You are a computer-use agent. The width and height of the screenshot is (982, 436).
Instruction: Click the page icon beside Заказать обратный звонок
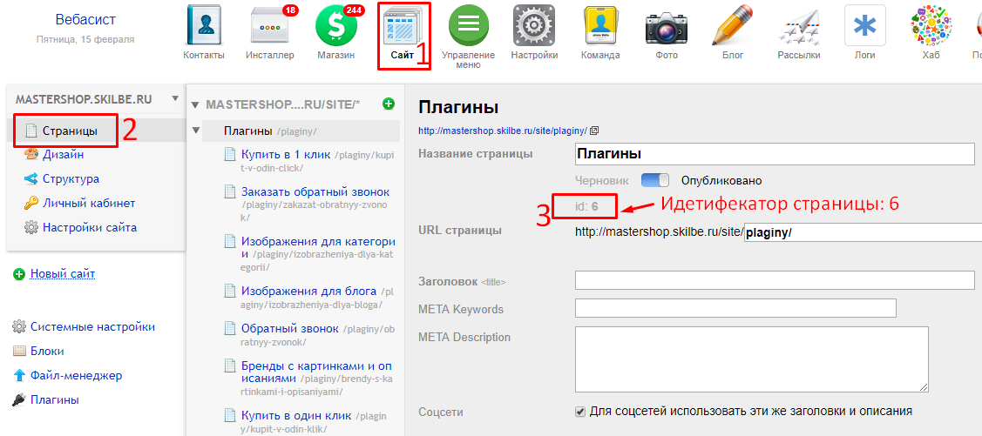[229, 192]
